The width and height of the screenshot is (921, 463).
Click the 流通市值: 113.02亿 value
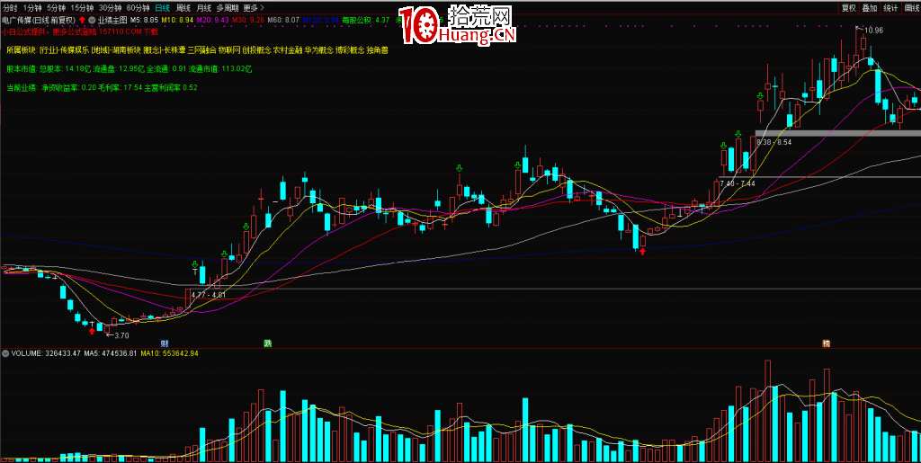tap(220, 69)
